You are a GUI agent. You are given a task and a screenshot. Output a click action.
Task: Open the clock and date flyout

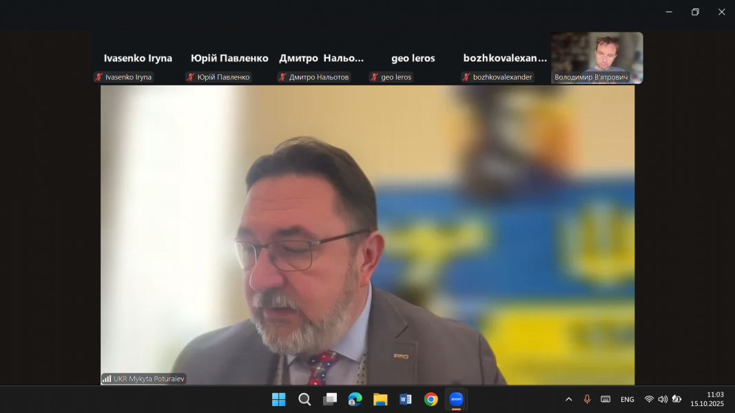click(x=707, y=399)
